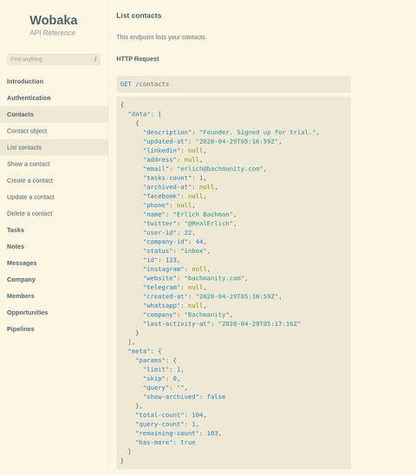Expand the Company section
This screenshot has width=416, height=475.
[21, 279]
